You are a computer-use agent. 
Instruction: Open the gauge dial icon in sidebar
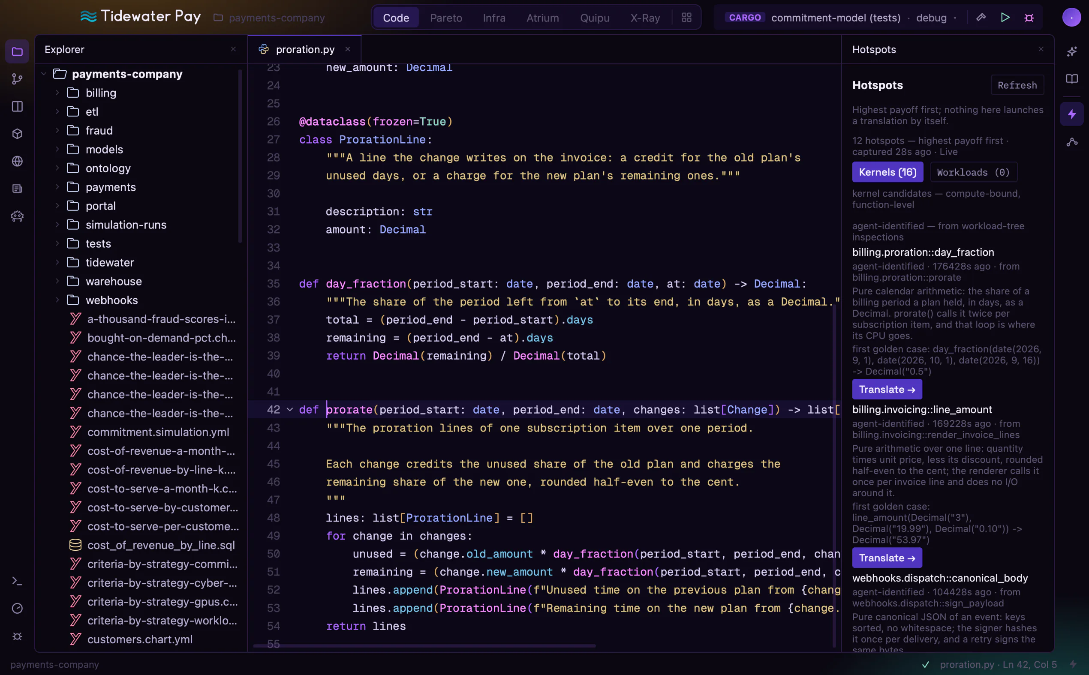point(17,609)
